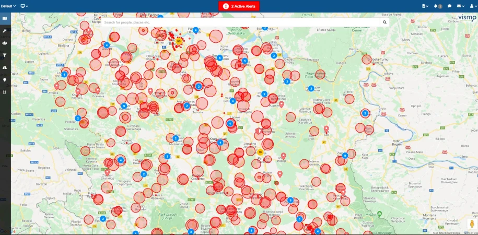Focus the people and places search field
The height and width of the screenshot is (235, 478).
240,22
